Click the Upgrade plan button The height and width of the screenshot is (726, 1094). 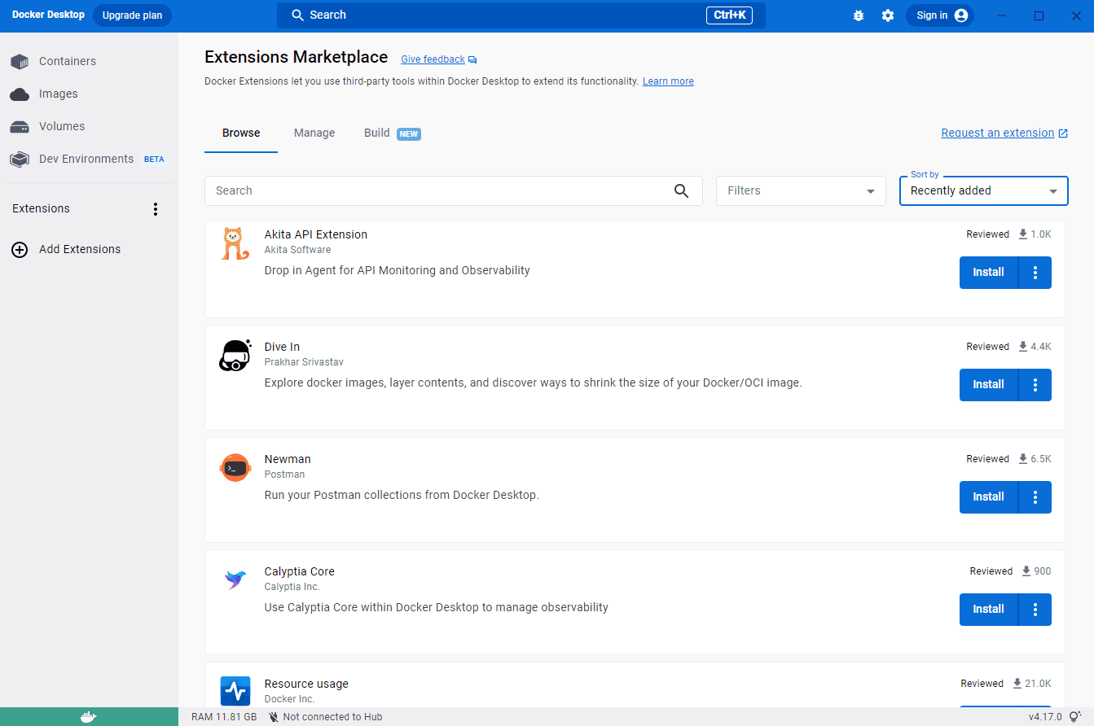[132, 15]
